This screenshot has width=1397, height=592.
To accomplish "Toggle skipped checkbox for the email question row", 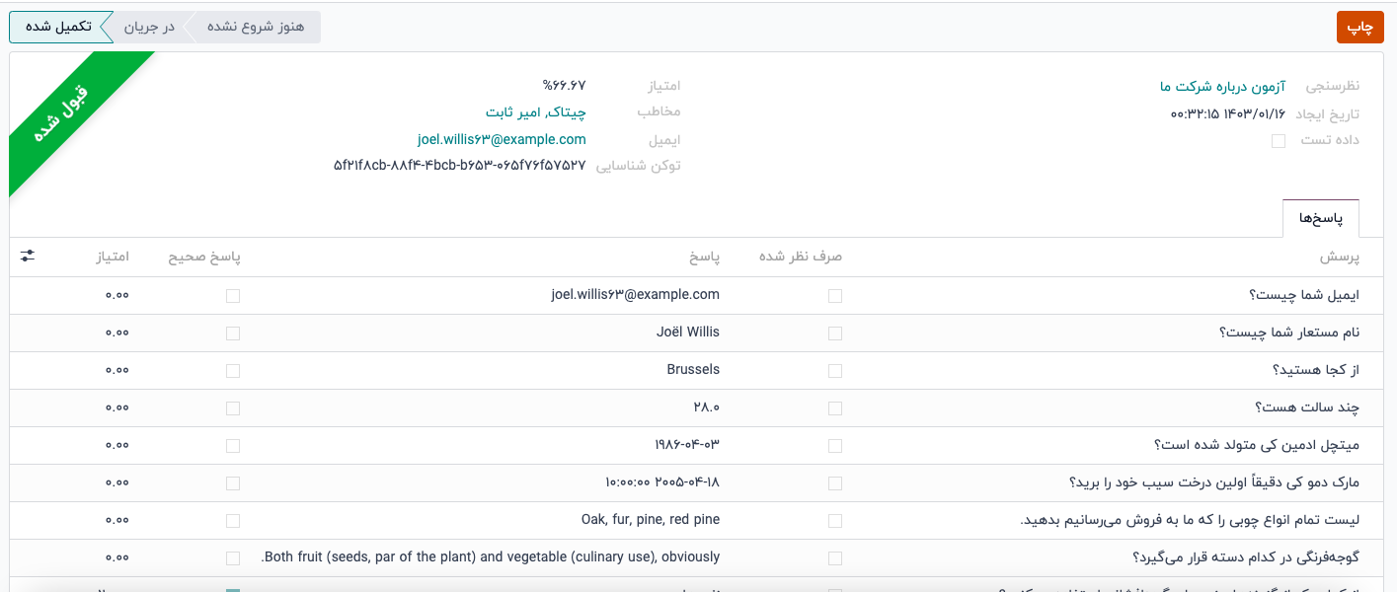I will (x=835, y=295).
